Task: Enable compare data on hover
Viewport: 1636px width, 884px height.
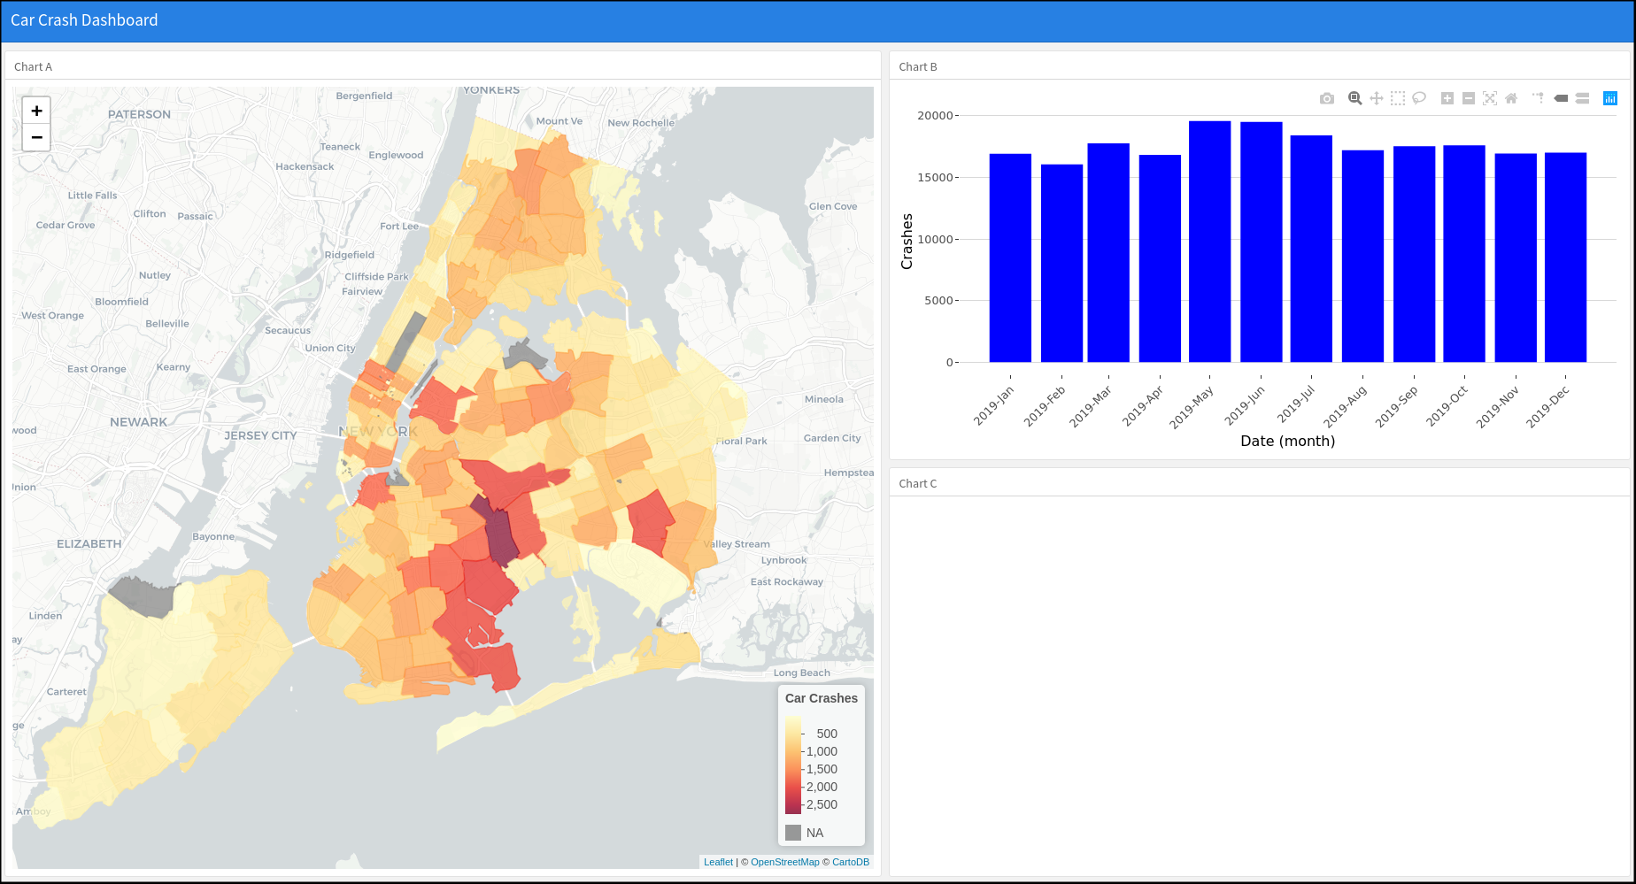Action: (1582, 98)
